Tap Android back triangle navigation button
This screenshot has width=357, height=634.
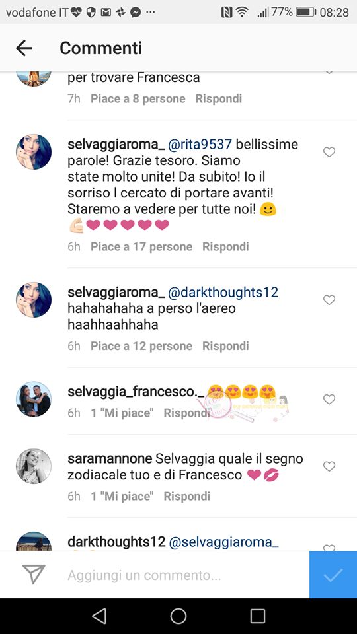[x=99, y=616]
